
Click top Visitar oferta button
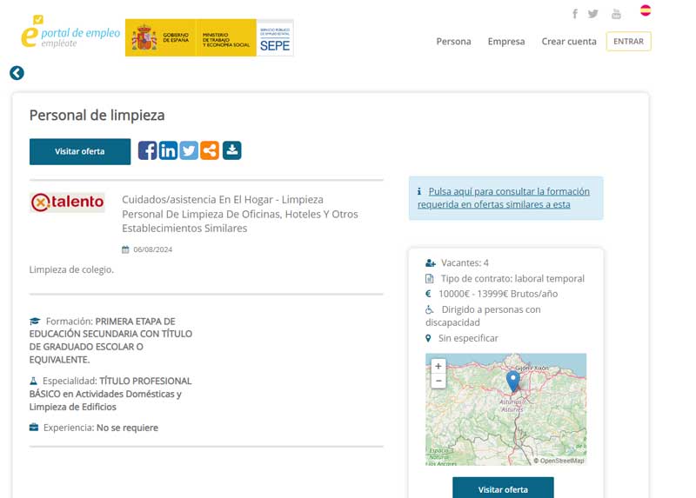[80, 151]
